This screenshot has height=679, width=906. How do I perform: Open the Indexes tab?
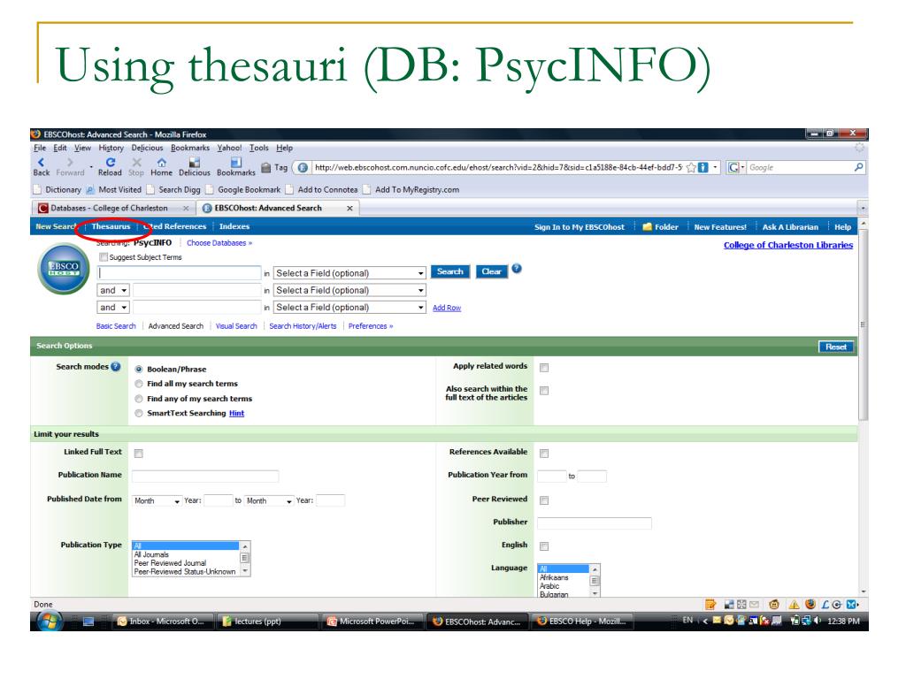pyautogui.click(x=234, y=226)
